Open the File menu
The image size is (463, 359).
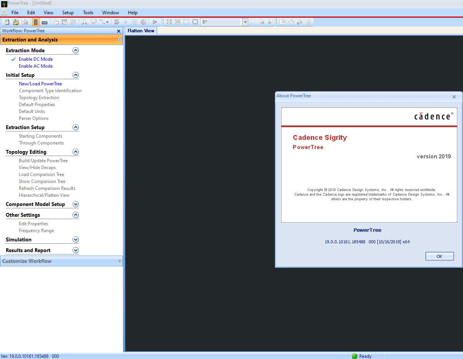[x=15, y=13]
